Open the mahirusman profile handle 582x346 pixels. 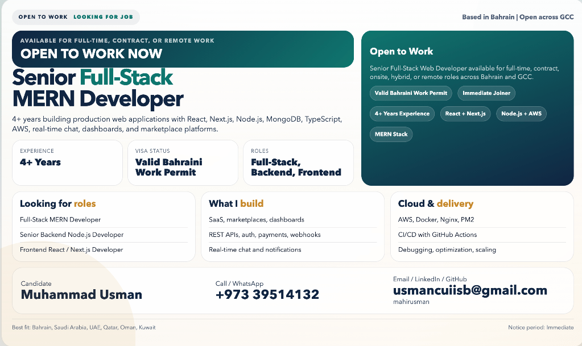tap(411, 302)
